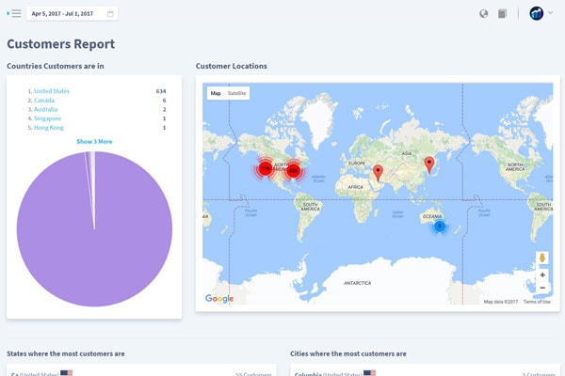Viewport: 565px width, 376px height.
Task: Click the red cluster over eastern US
Action: (293, 170)
